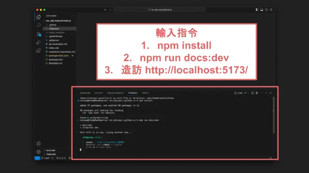Viewport: 309px width, 173px height.
Task: Toggle primary sidebar layout icon
Action: click(257, 10)
